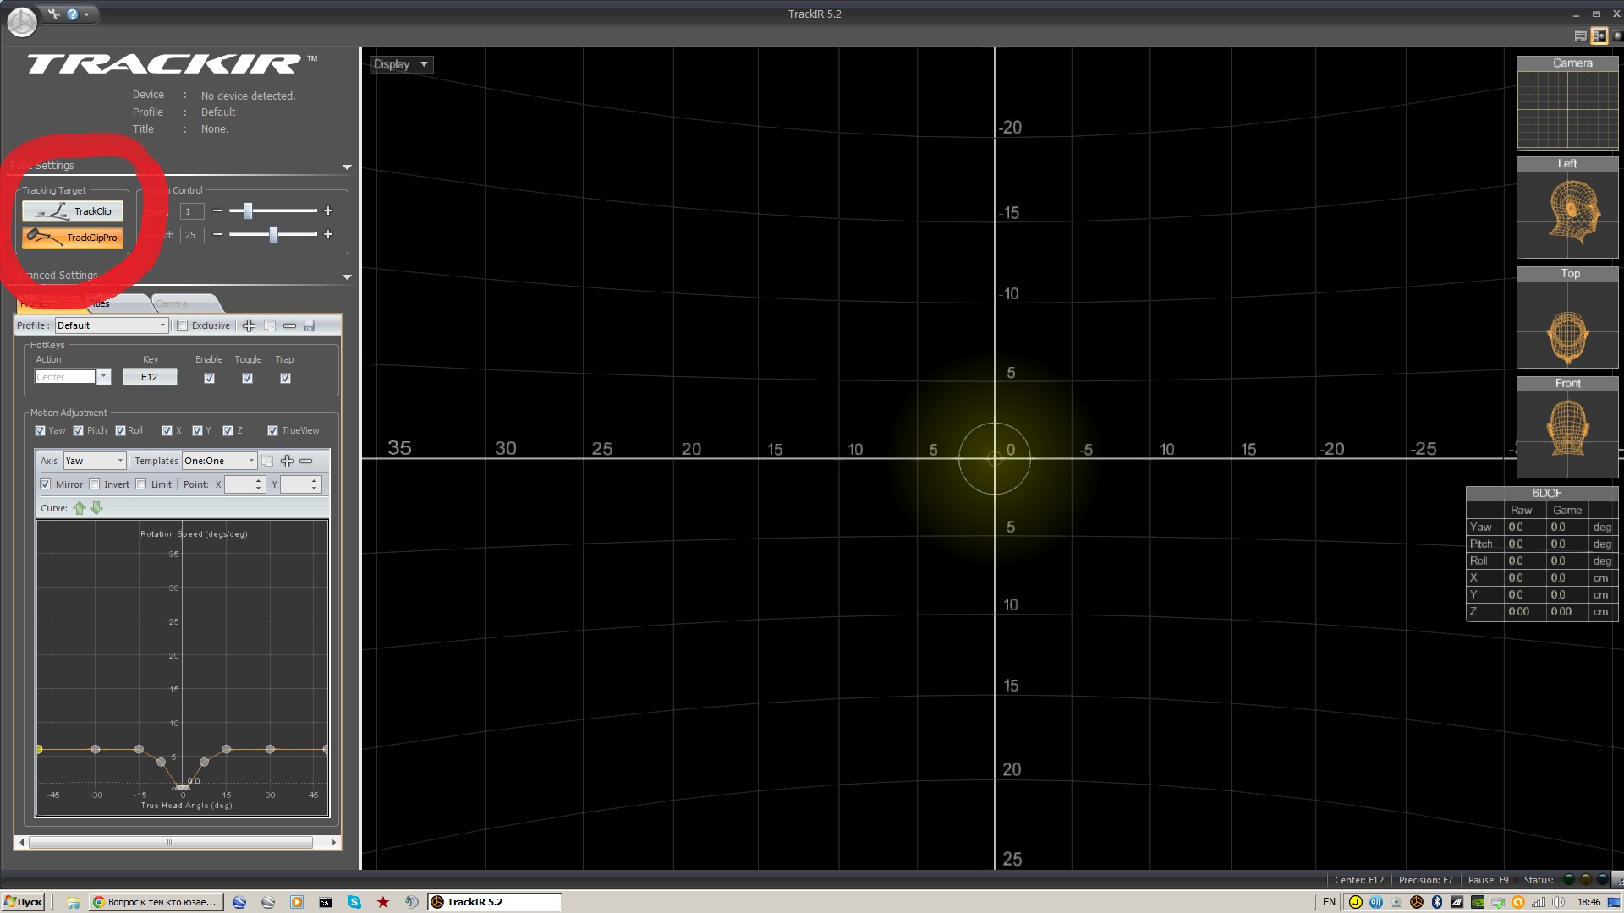The width and height of the screenshot is (1624, 913).
Task: Uncheck the TrueView checkbox
Action: [x=272, y=430]
